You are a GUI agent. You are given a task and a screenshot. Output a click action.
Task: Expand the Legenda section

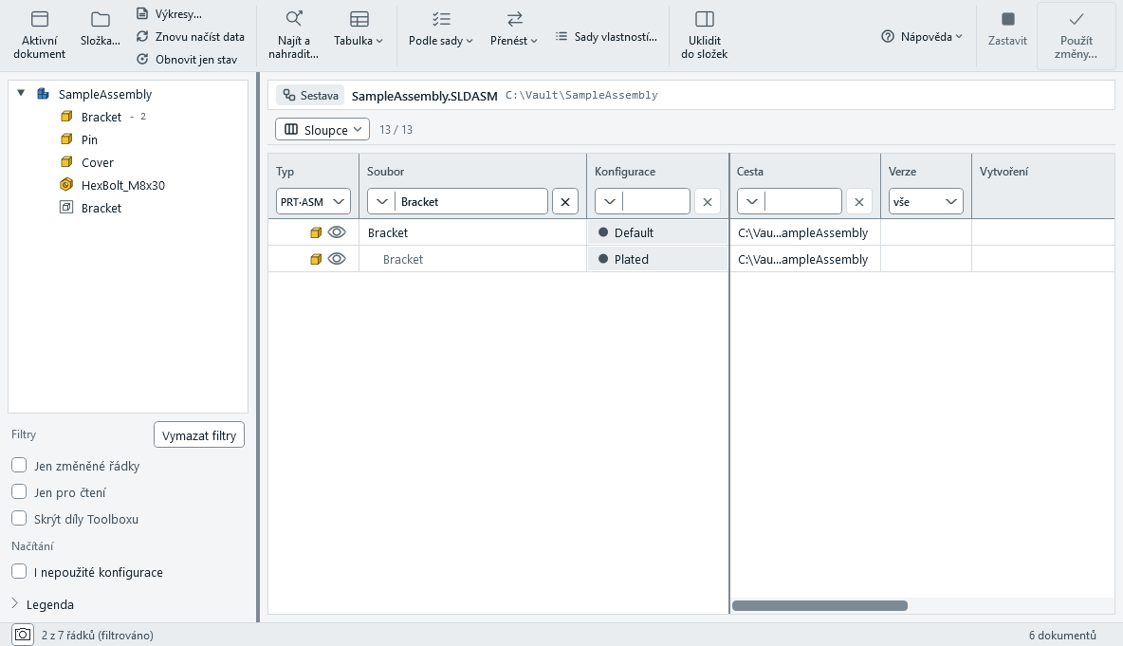pos(43,604)
